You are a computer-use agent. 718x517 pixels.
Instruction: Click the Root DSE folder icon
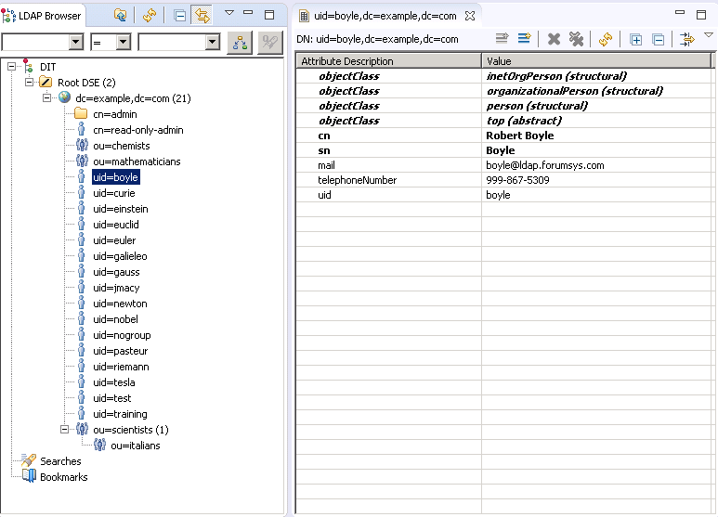(x=46, y=83)
